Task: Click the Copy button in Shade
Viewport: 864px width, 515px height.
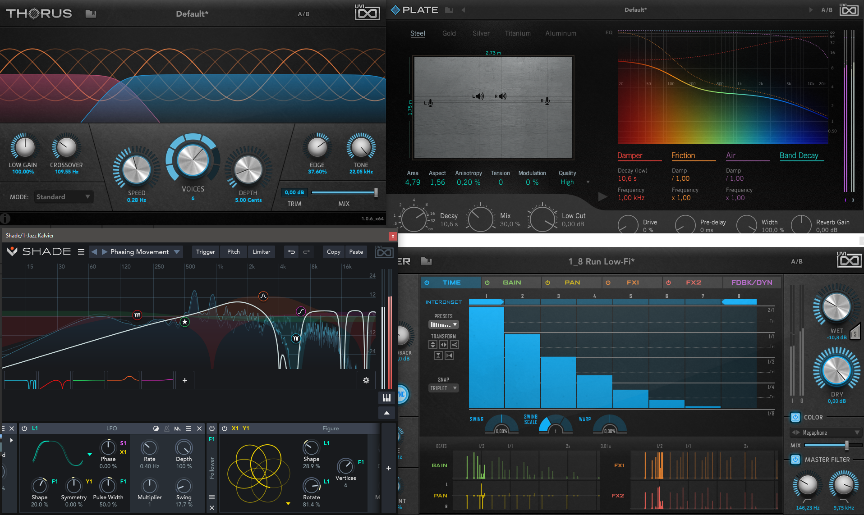Action: coord(333,252)
